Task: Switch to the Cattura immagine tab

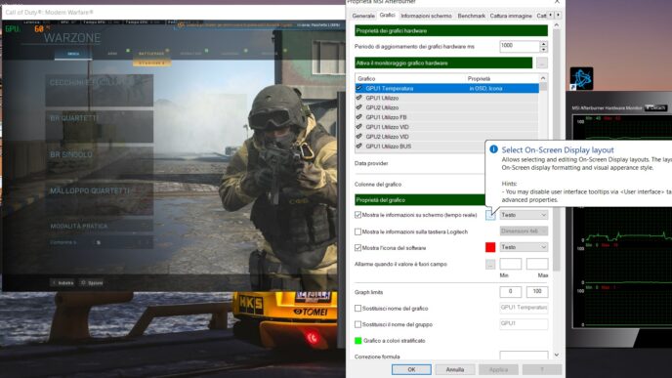Action: tap(511, 16)
